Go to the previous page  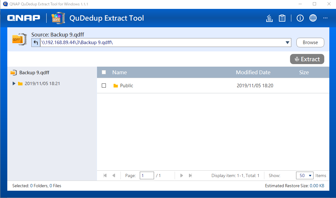click(114, 175)
